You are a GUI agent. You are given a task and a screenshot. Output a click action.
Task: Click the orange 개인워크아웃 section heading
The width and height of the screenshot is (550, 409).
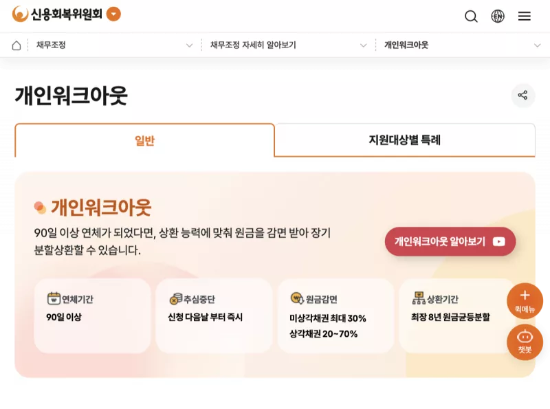tap(101, 208)
